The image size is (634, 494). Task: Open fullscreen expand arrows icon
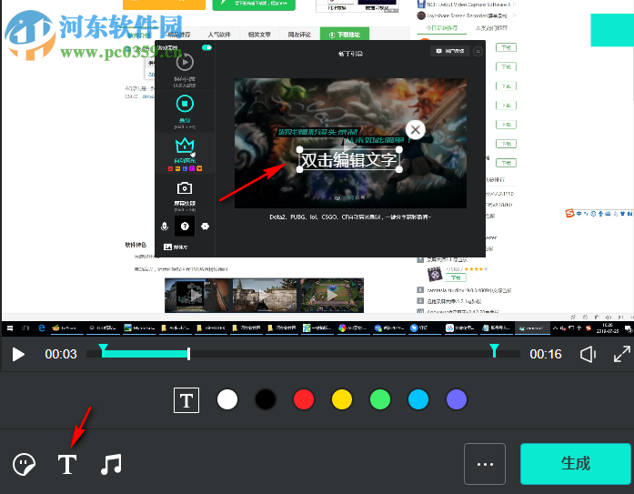click(x=622, y=354)
